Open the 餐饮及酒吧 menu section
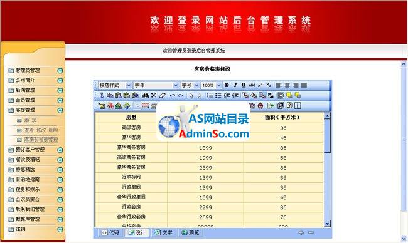Viewport: 408px width, 243px height. (28, 160)
